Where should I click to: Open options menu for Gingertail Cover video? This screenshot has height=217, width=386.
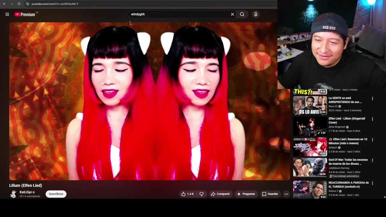pyautogui.click(x=372, y=119)
